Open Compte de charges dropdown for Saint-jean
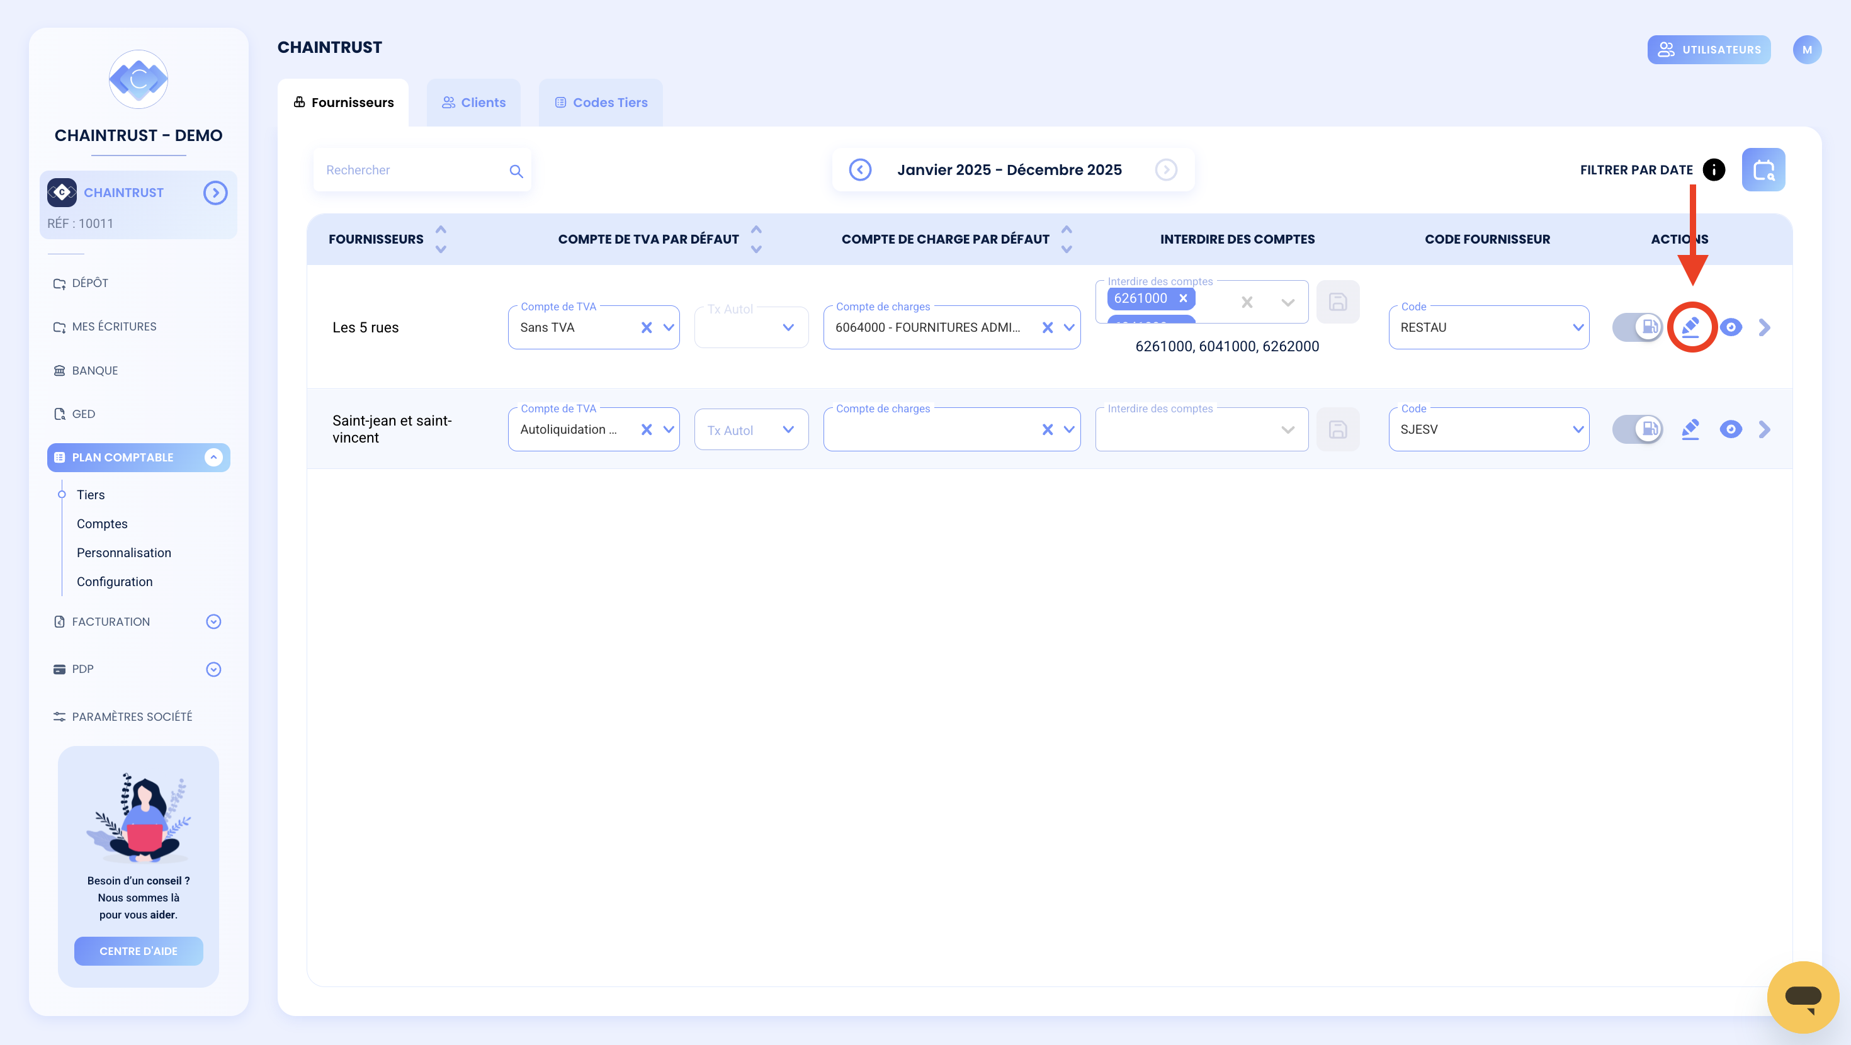Viewport: 1851px width, 1045px height. click(1068, 430)
